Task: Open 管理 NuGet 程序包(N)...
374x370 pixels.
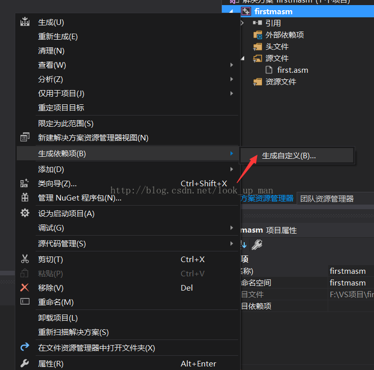Action: (x=128, y=198)
